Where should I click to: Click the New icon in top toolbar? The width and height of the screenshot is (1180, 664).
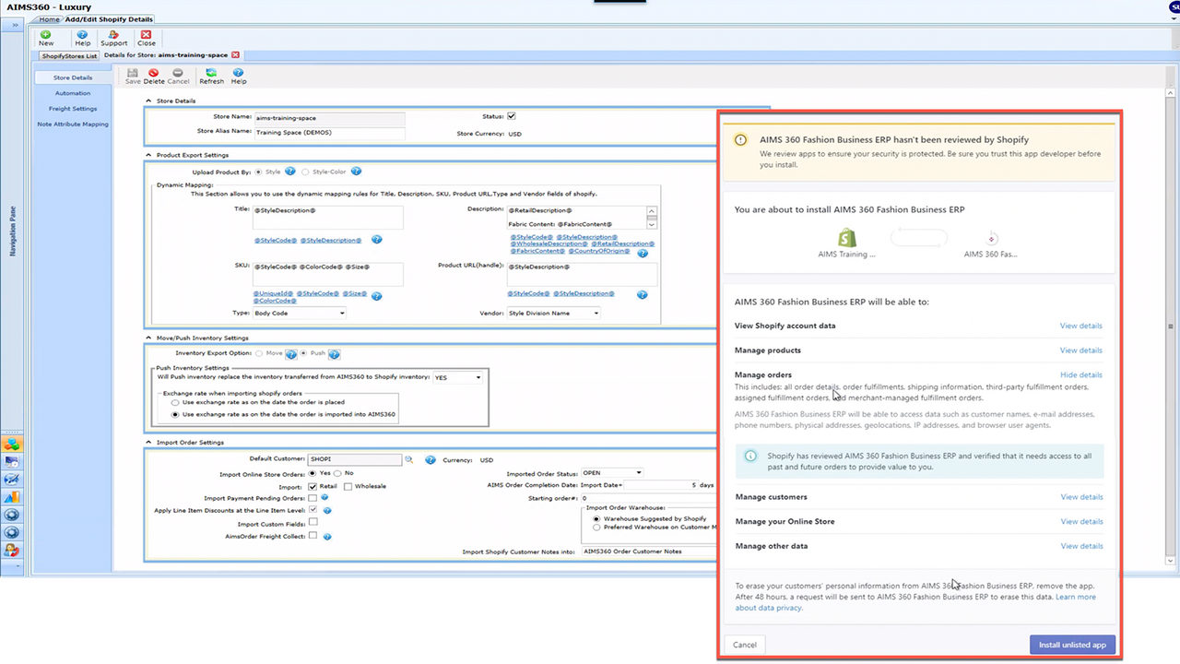(46, 38)
